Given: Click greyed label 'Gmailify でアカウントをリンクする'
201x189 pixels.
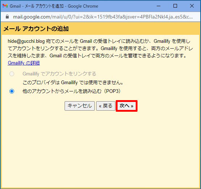Looking at the screenshot, I should (60, 74).
